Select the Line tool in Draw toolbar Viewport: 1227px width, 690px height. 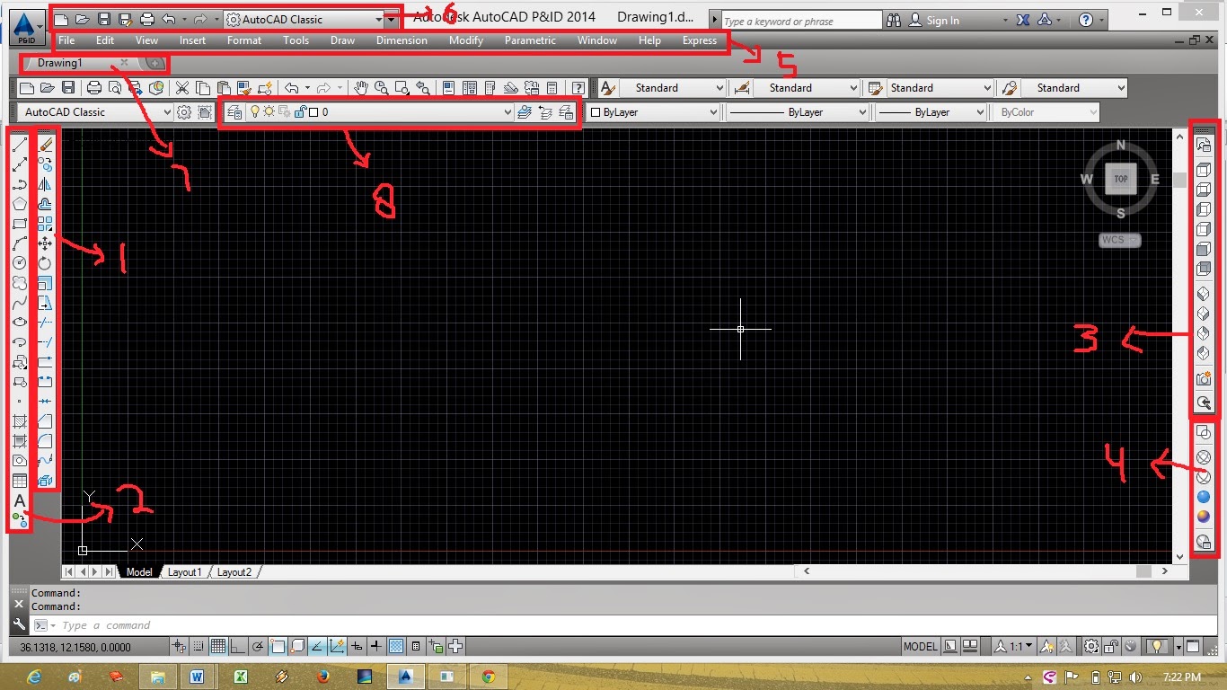point(20,144)
